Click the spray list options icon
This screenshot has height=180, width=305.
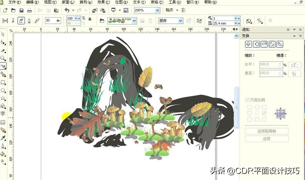pyautogui.click(x=199, y=21)
